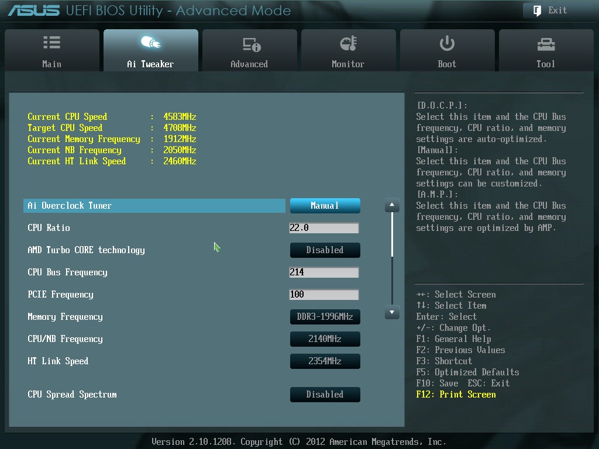Open HT Link Speed 2354MHz dropdown
Screen dimensions: 599x449
(x=325, y=361)
